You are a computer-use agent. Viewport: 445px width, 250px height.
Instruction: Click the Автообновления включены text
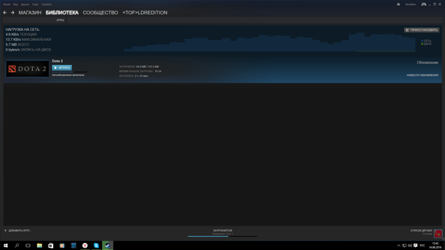(x=68, y=75)
